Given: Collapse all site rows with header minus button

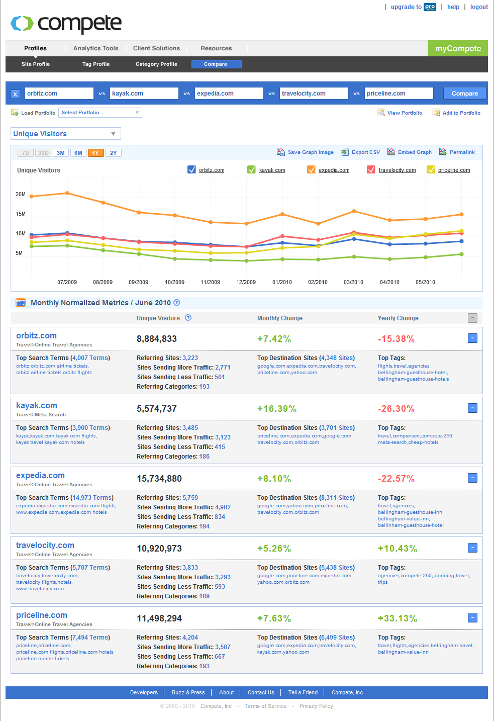Looking at the screenshot, I should pos(472,318).
